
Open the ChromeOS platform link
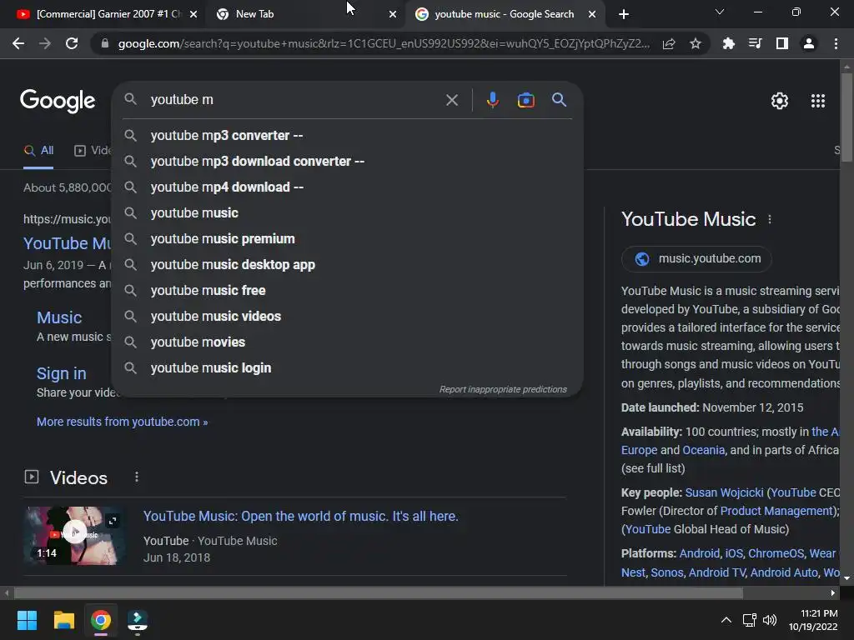coord(776,553)
